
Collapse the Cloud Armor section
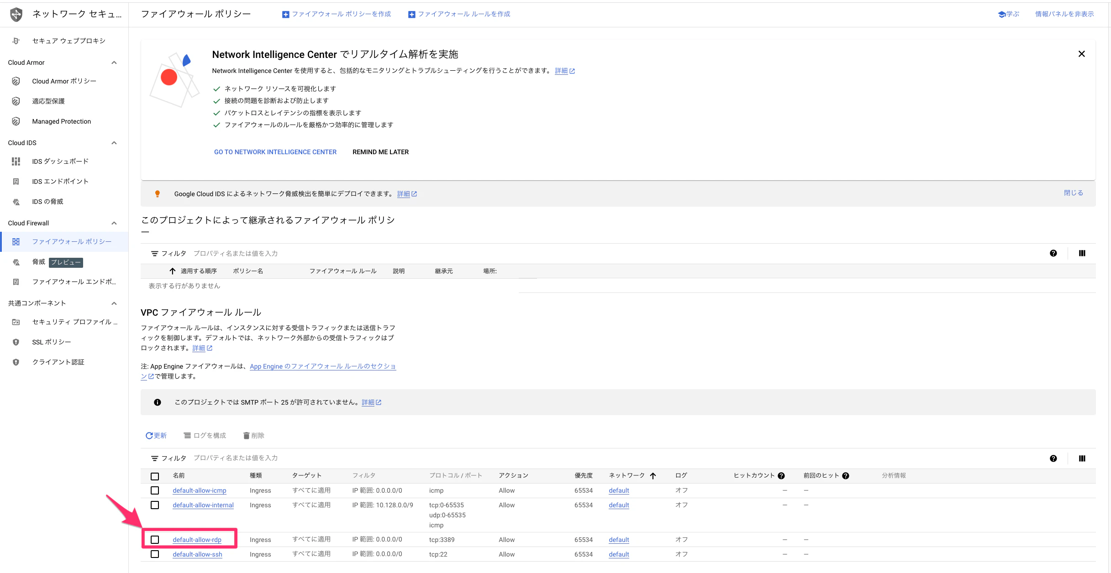point(114,63)
